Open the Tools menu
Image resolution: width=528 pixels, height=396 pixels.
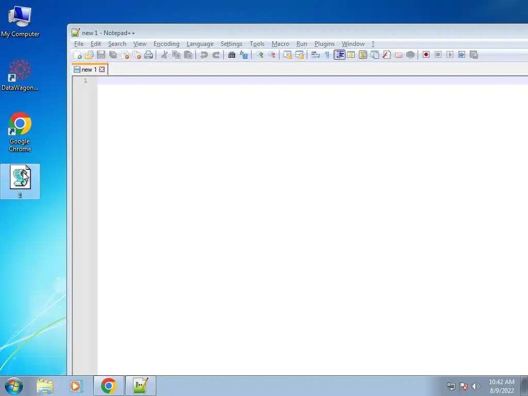point(257,44)
